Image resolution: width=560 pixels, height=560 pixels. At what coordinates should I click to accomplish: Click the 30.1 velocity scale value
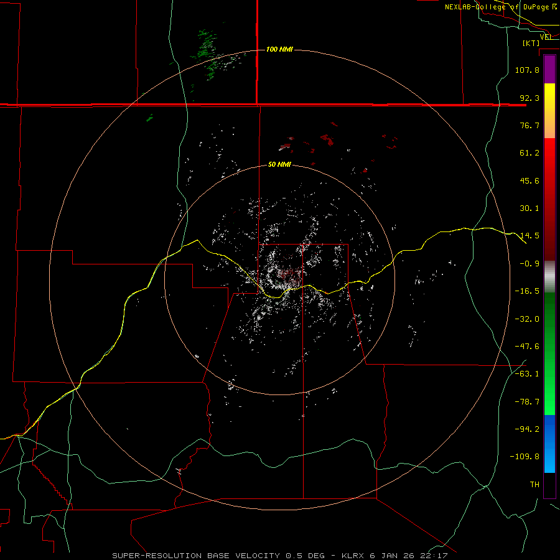530,208
